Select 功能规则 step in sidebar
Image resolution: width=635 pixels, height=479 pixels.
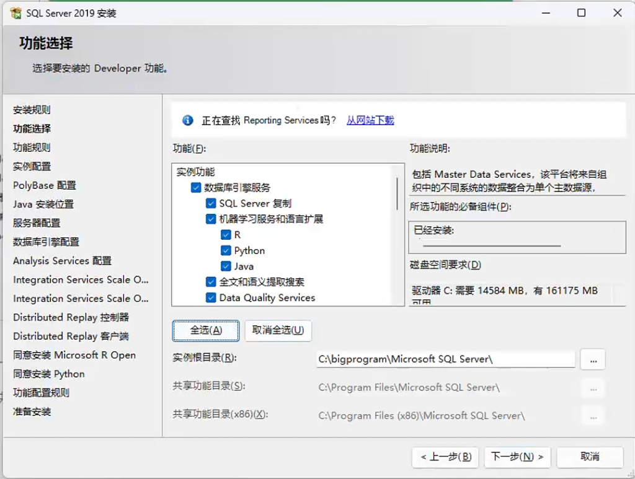click(x=32, y=147)
